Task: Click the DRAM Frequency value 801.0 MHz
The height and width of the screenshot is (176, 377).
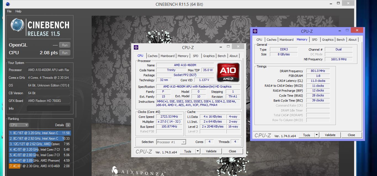Action: point(318,71)
